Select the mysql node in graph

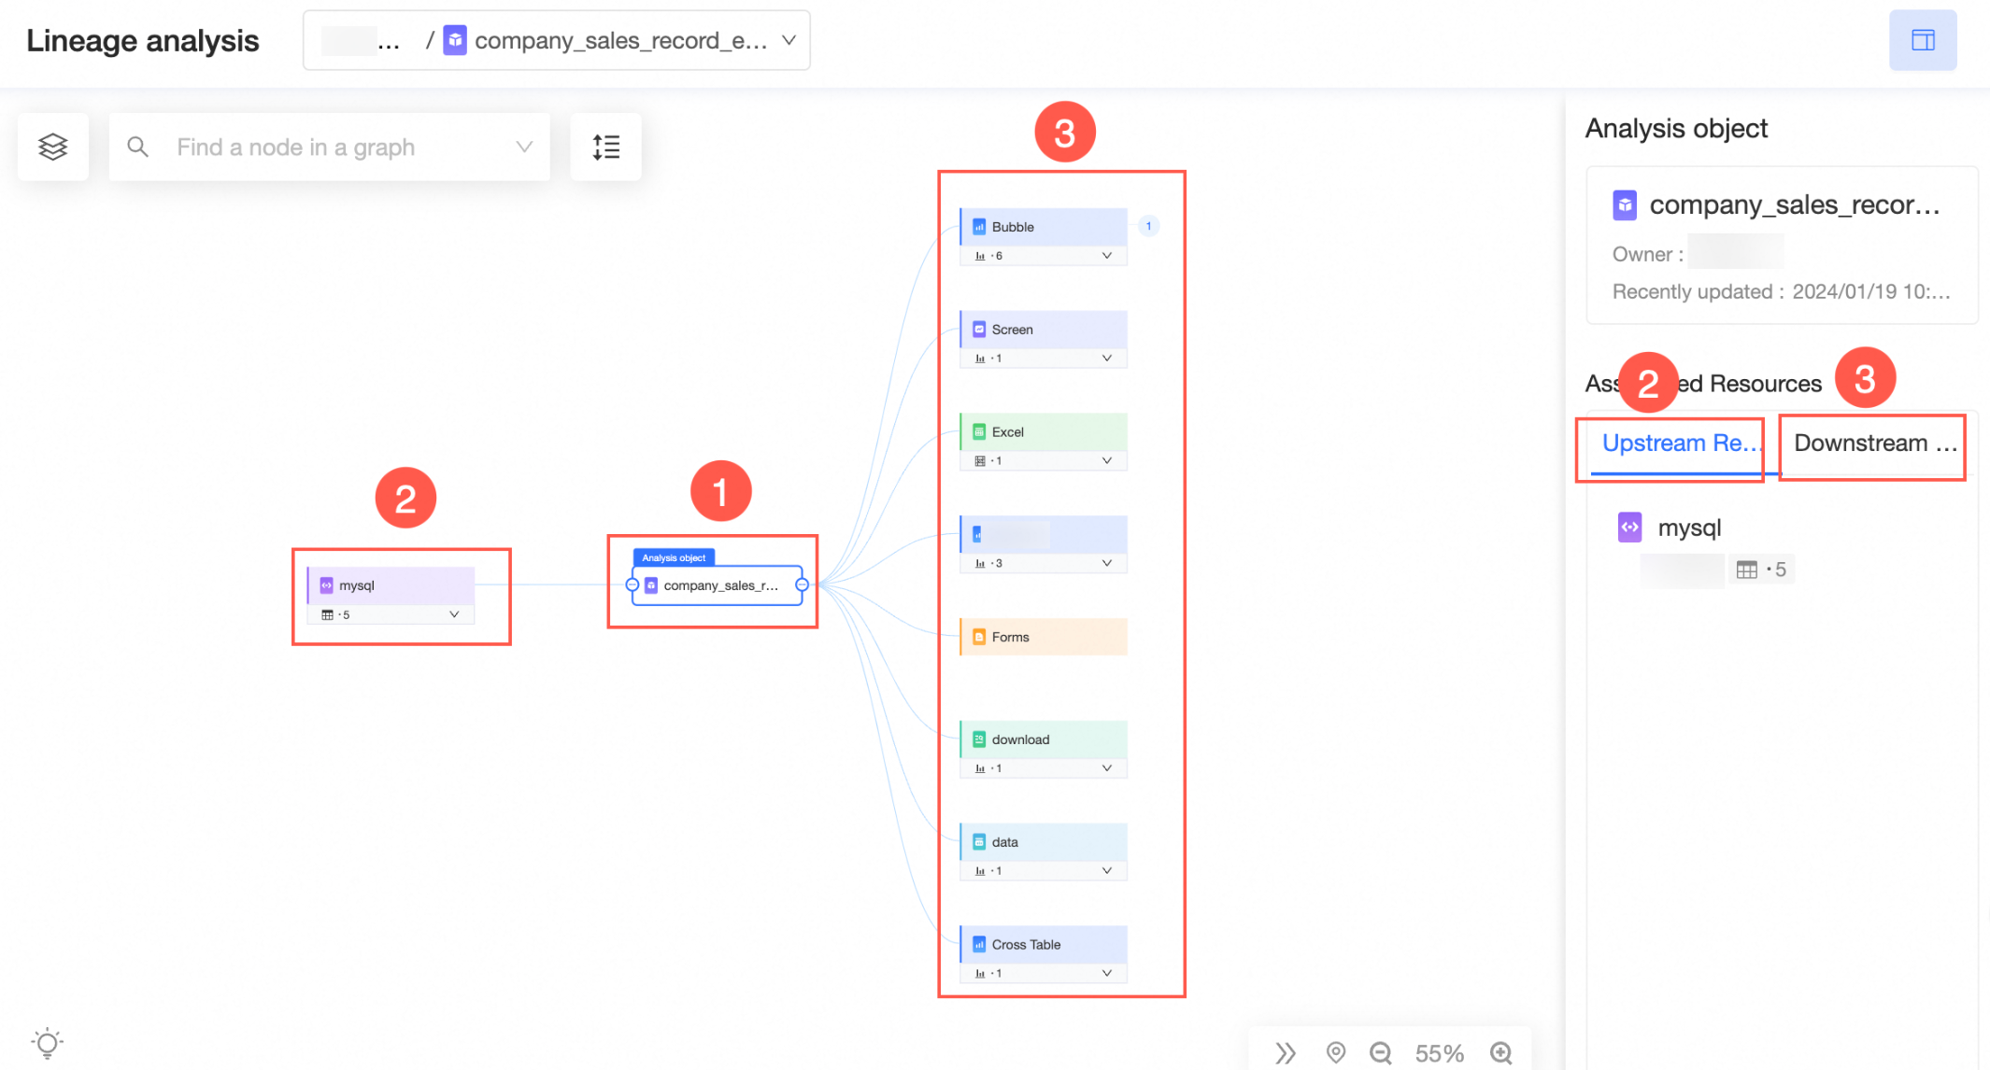point(391,595)
